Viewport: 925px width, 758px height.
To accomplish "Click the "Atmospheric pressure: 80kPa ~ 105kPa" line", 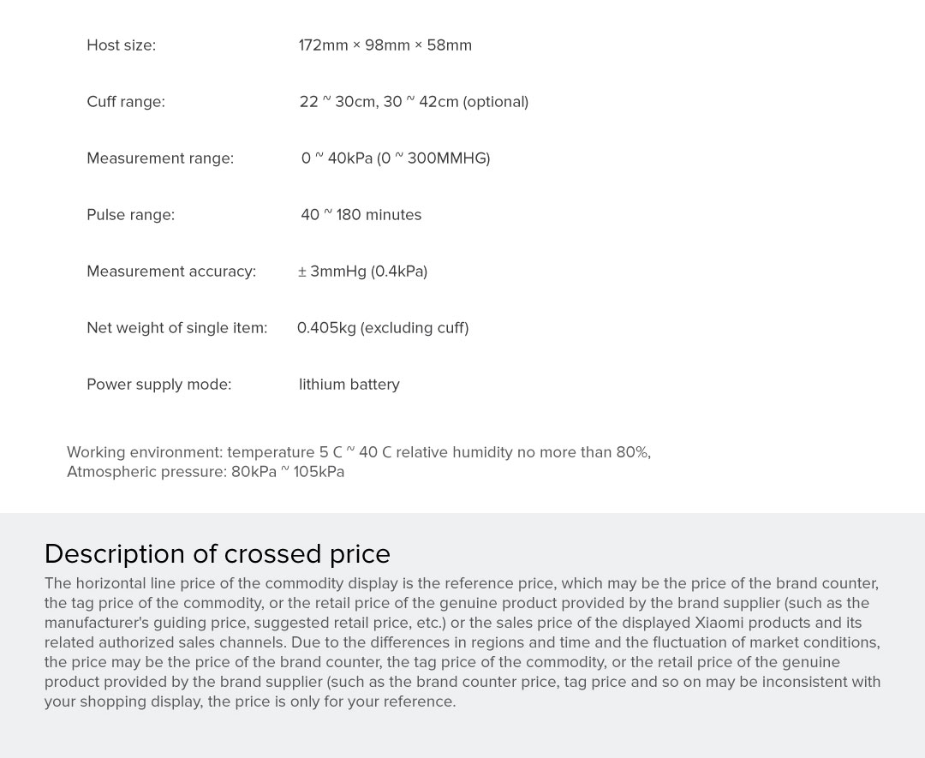I will click(206, 472).
